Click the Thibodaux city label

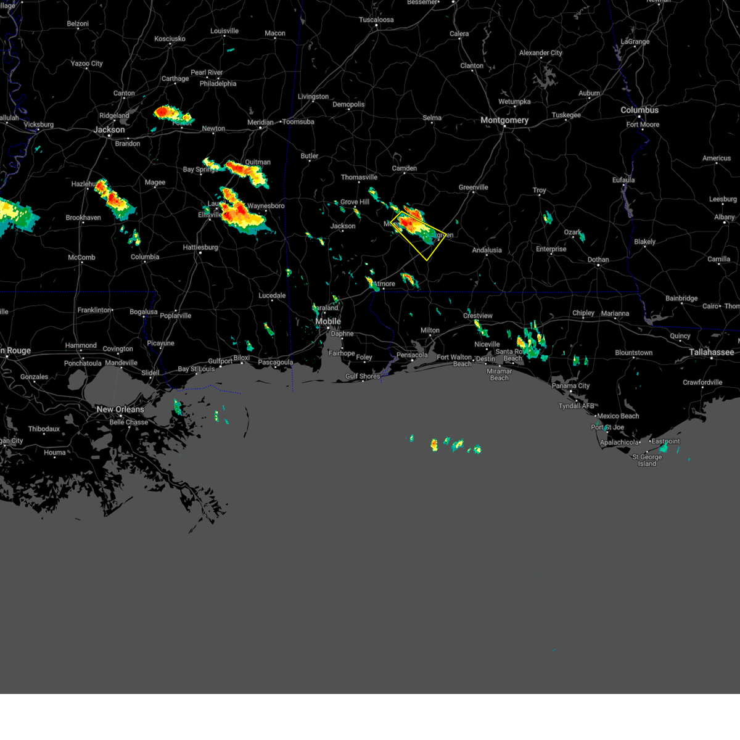(x=44, y=429)
